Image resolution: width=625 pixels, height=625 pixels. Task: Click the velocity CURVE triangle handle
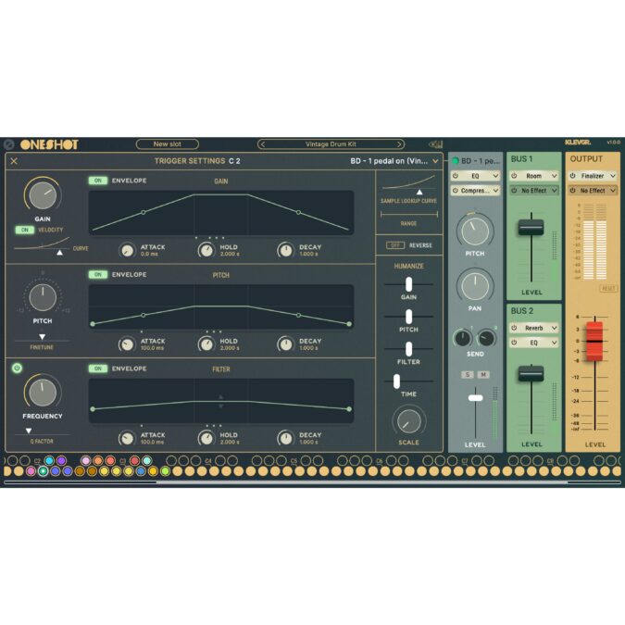[59, 253]
